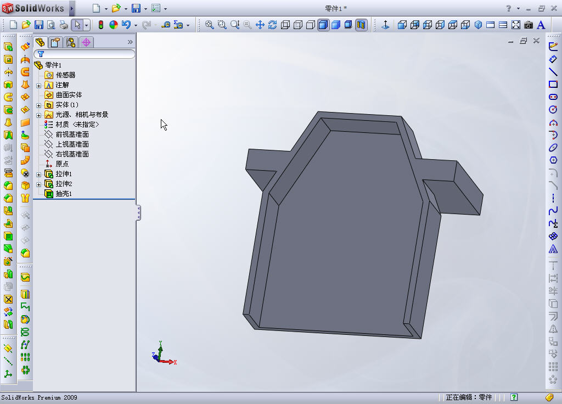562x404 pixels.
Task: Click the help question mark in status bar
Action: pos(514,397)
